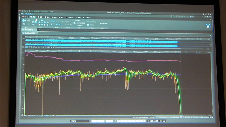Click the Steinberg waveform logo icon

(x=208, y=25)
